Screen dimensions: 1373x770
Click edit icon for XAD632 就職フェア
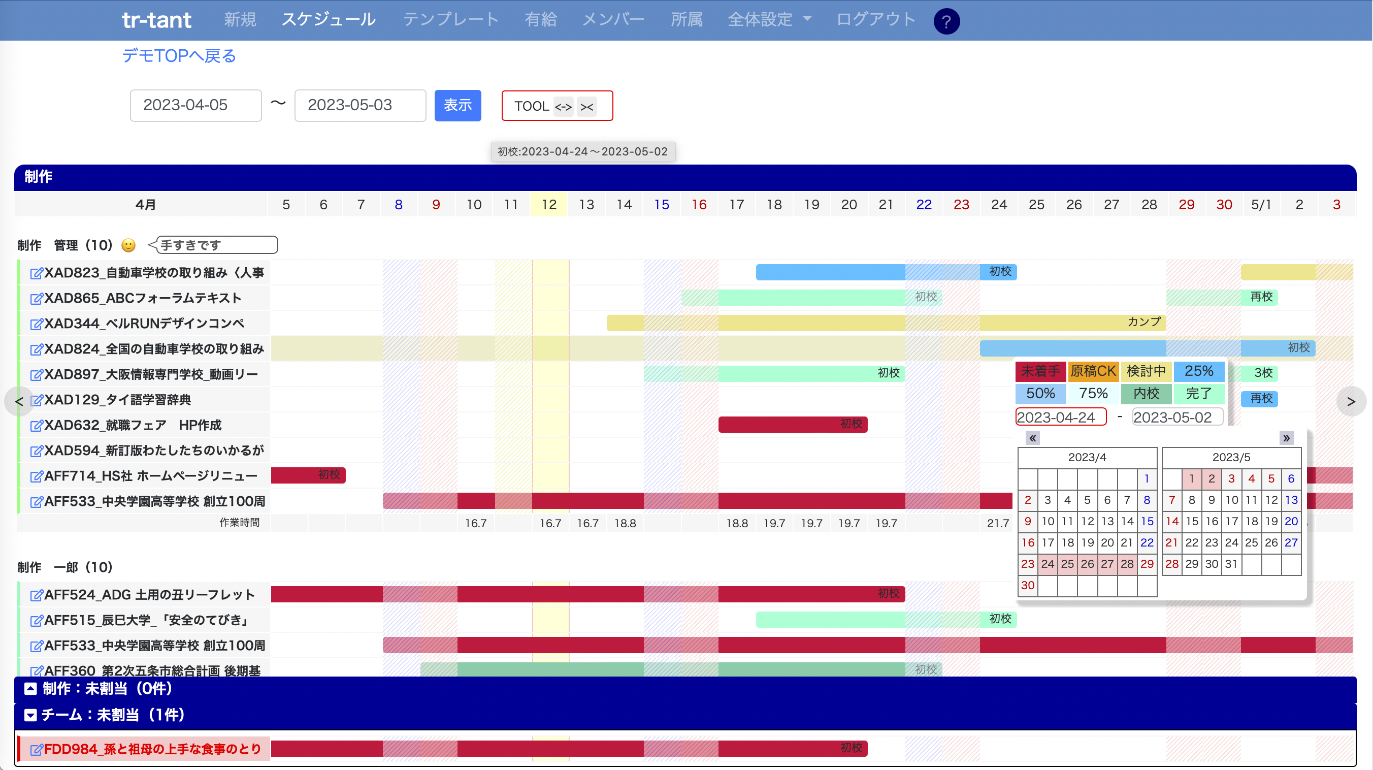point(36,426)
